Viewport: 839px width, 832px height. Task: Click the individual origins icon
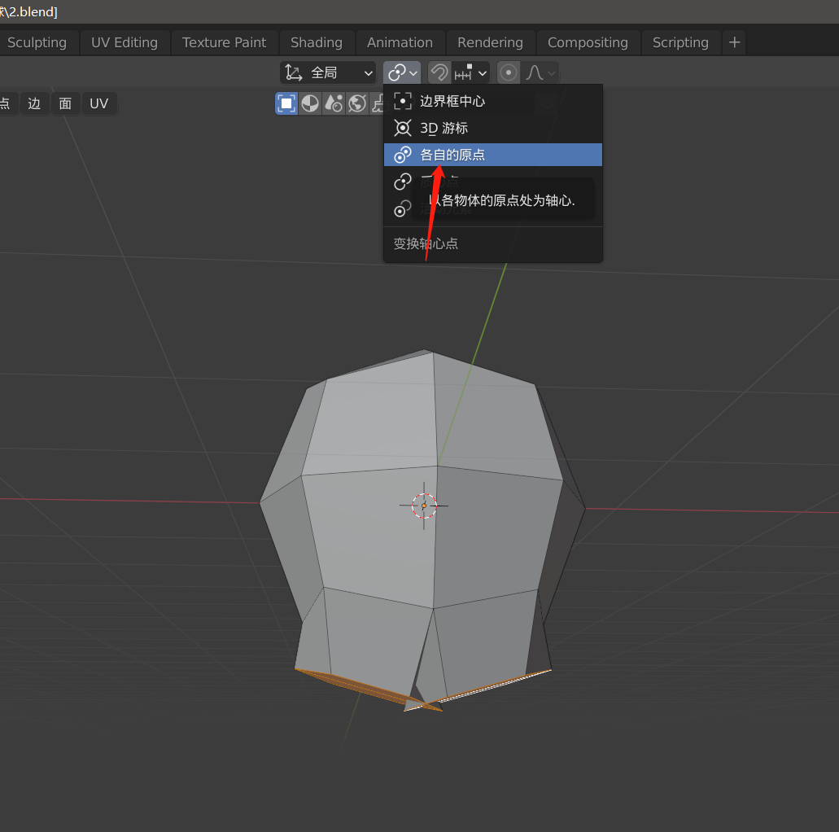[402, 155]
